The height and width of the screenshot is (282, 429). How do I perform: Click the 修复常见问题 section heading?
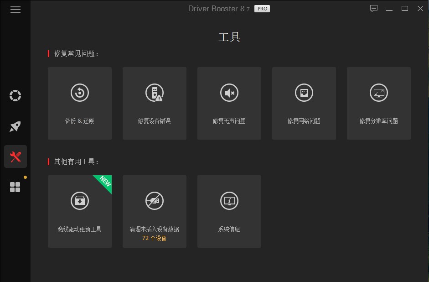point(76,54)
